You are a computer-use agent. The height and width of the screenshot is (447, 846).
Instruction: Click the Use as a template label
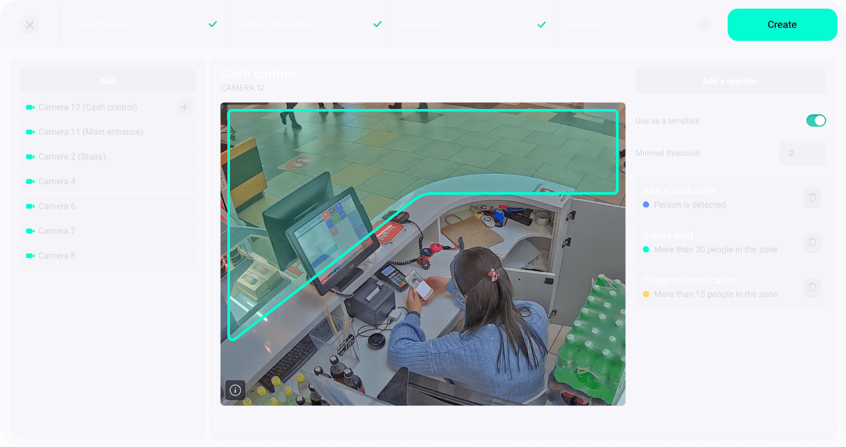[x=668, y=121]
